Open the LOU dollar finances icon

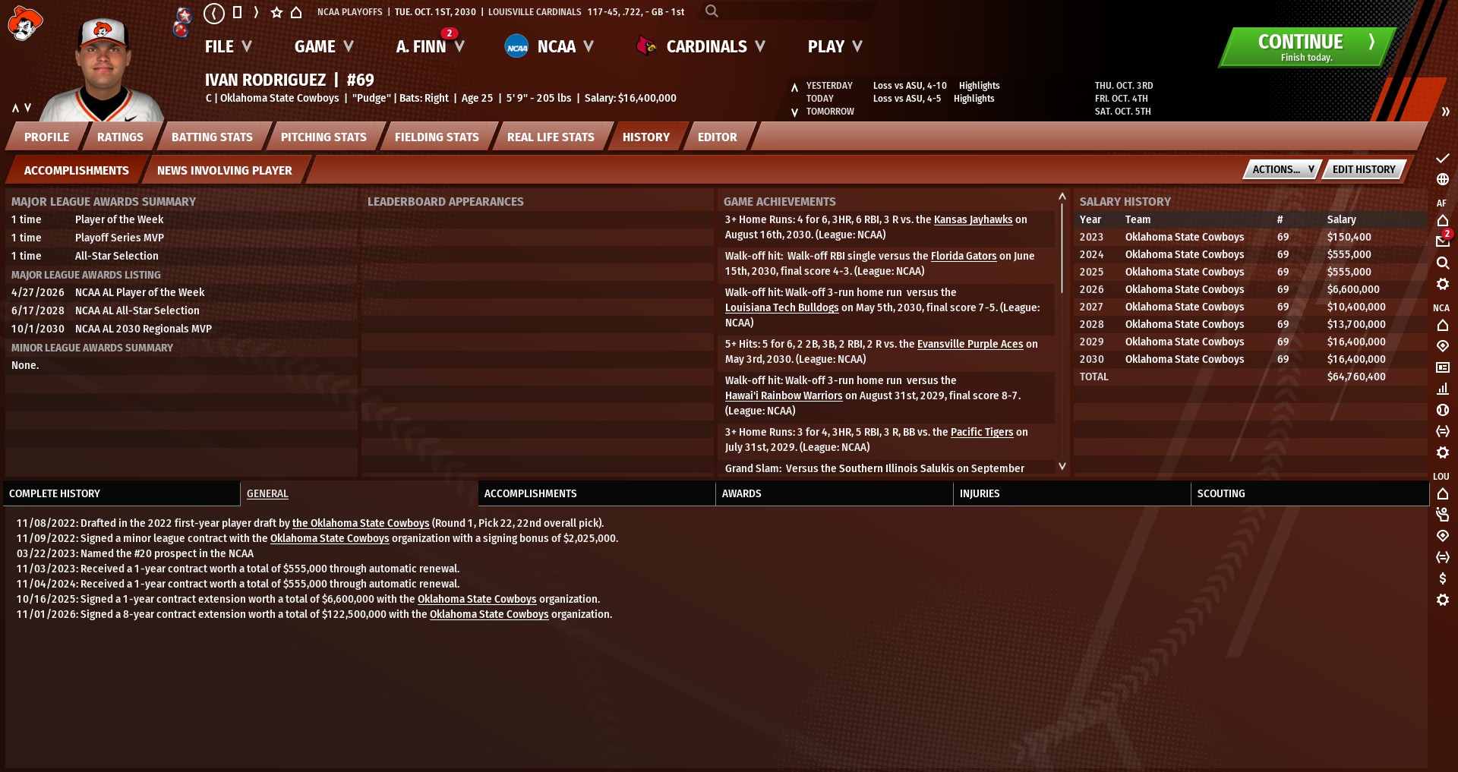(x=1443, y=578)
